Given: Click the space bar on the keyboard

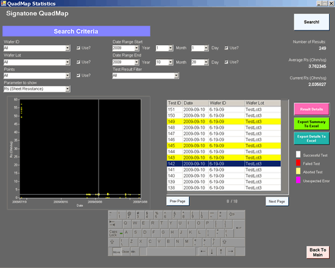Looking at the screenshot, I should point(171,252).
